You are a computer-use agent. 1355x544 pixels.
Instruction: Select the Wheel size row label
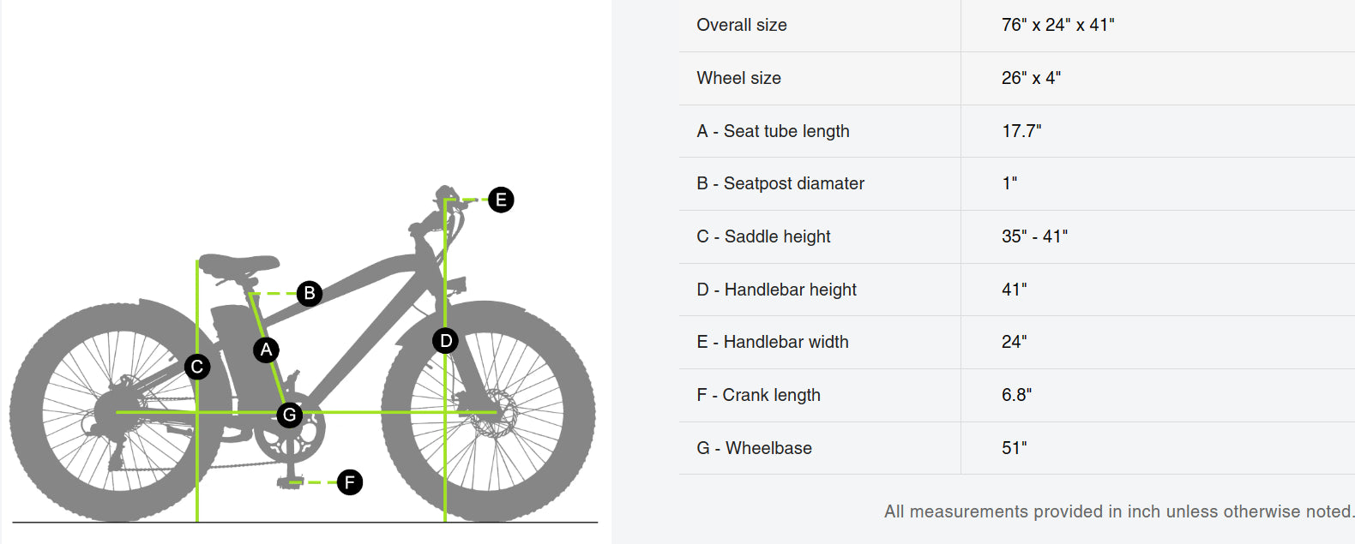pos(738,78)
